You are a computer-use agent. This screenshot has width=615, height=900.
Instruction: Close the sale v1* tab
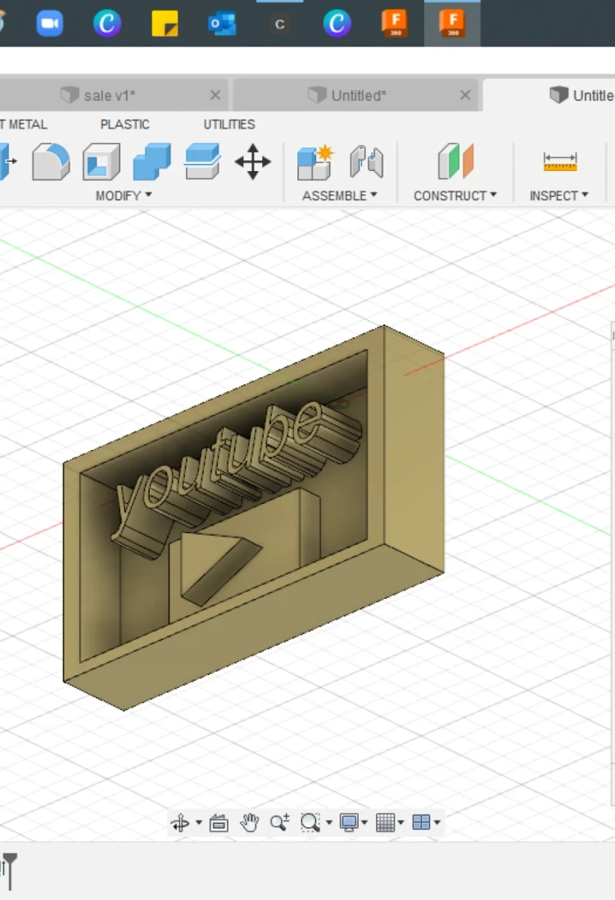point(215,95)
